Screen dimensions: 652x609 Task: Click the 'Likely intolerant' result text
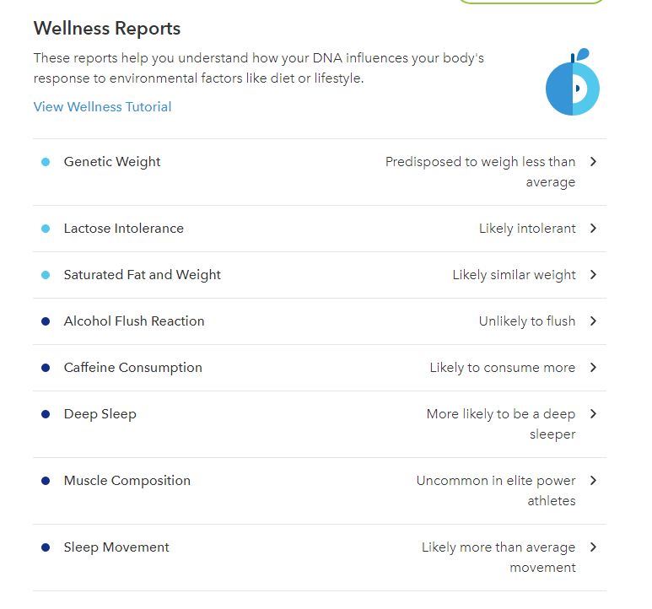pos(527,229)
